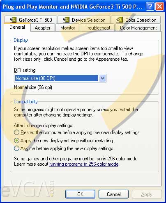Select Restart the computer before applying option

[16, 132]
